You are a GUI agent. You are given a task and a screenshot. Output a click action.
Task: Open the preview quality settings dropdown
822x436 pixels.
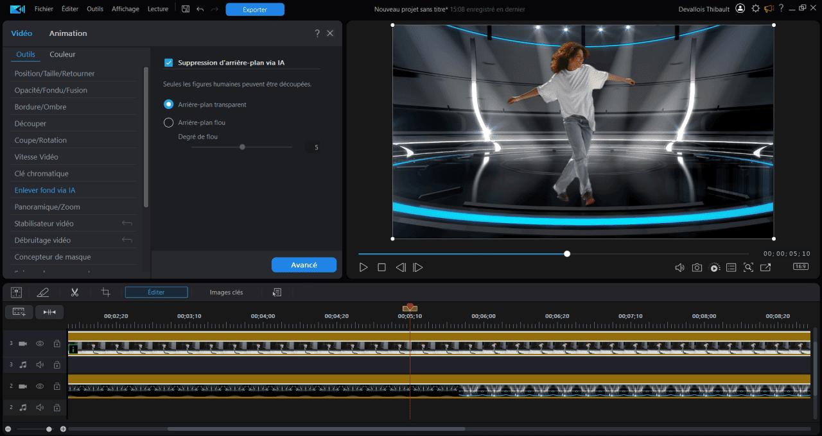click(715, 267)
